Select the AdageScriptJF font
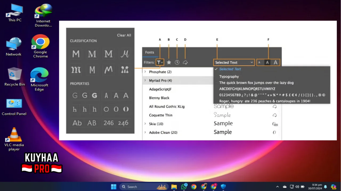The width and height of the screenshot is (341, 191). tap(160, 89)
